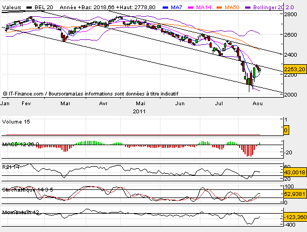Click the 2000 price axis label
Screen dimensions: 307x232
coord(290,94)
